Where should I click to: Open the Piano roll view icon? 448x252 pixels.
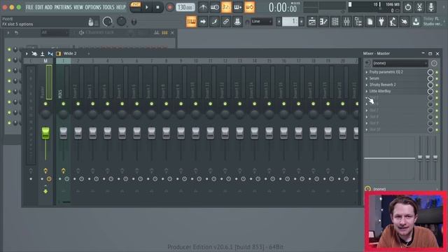323,22
